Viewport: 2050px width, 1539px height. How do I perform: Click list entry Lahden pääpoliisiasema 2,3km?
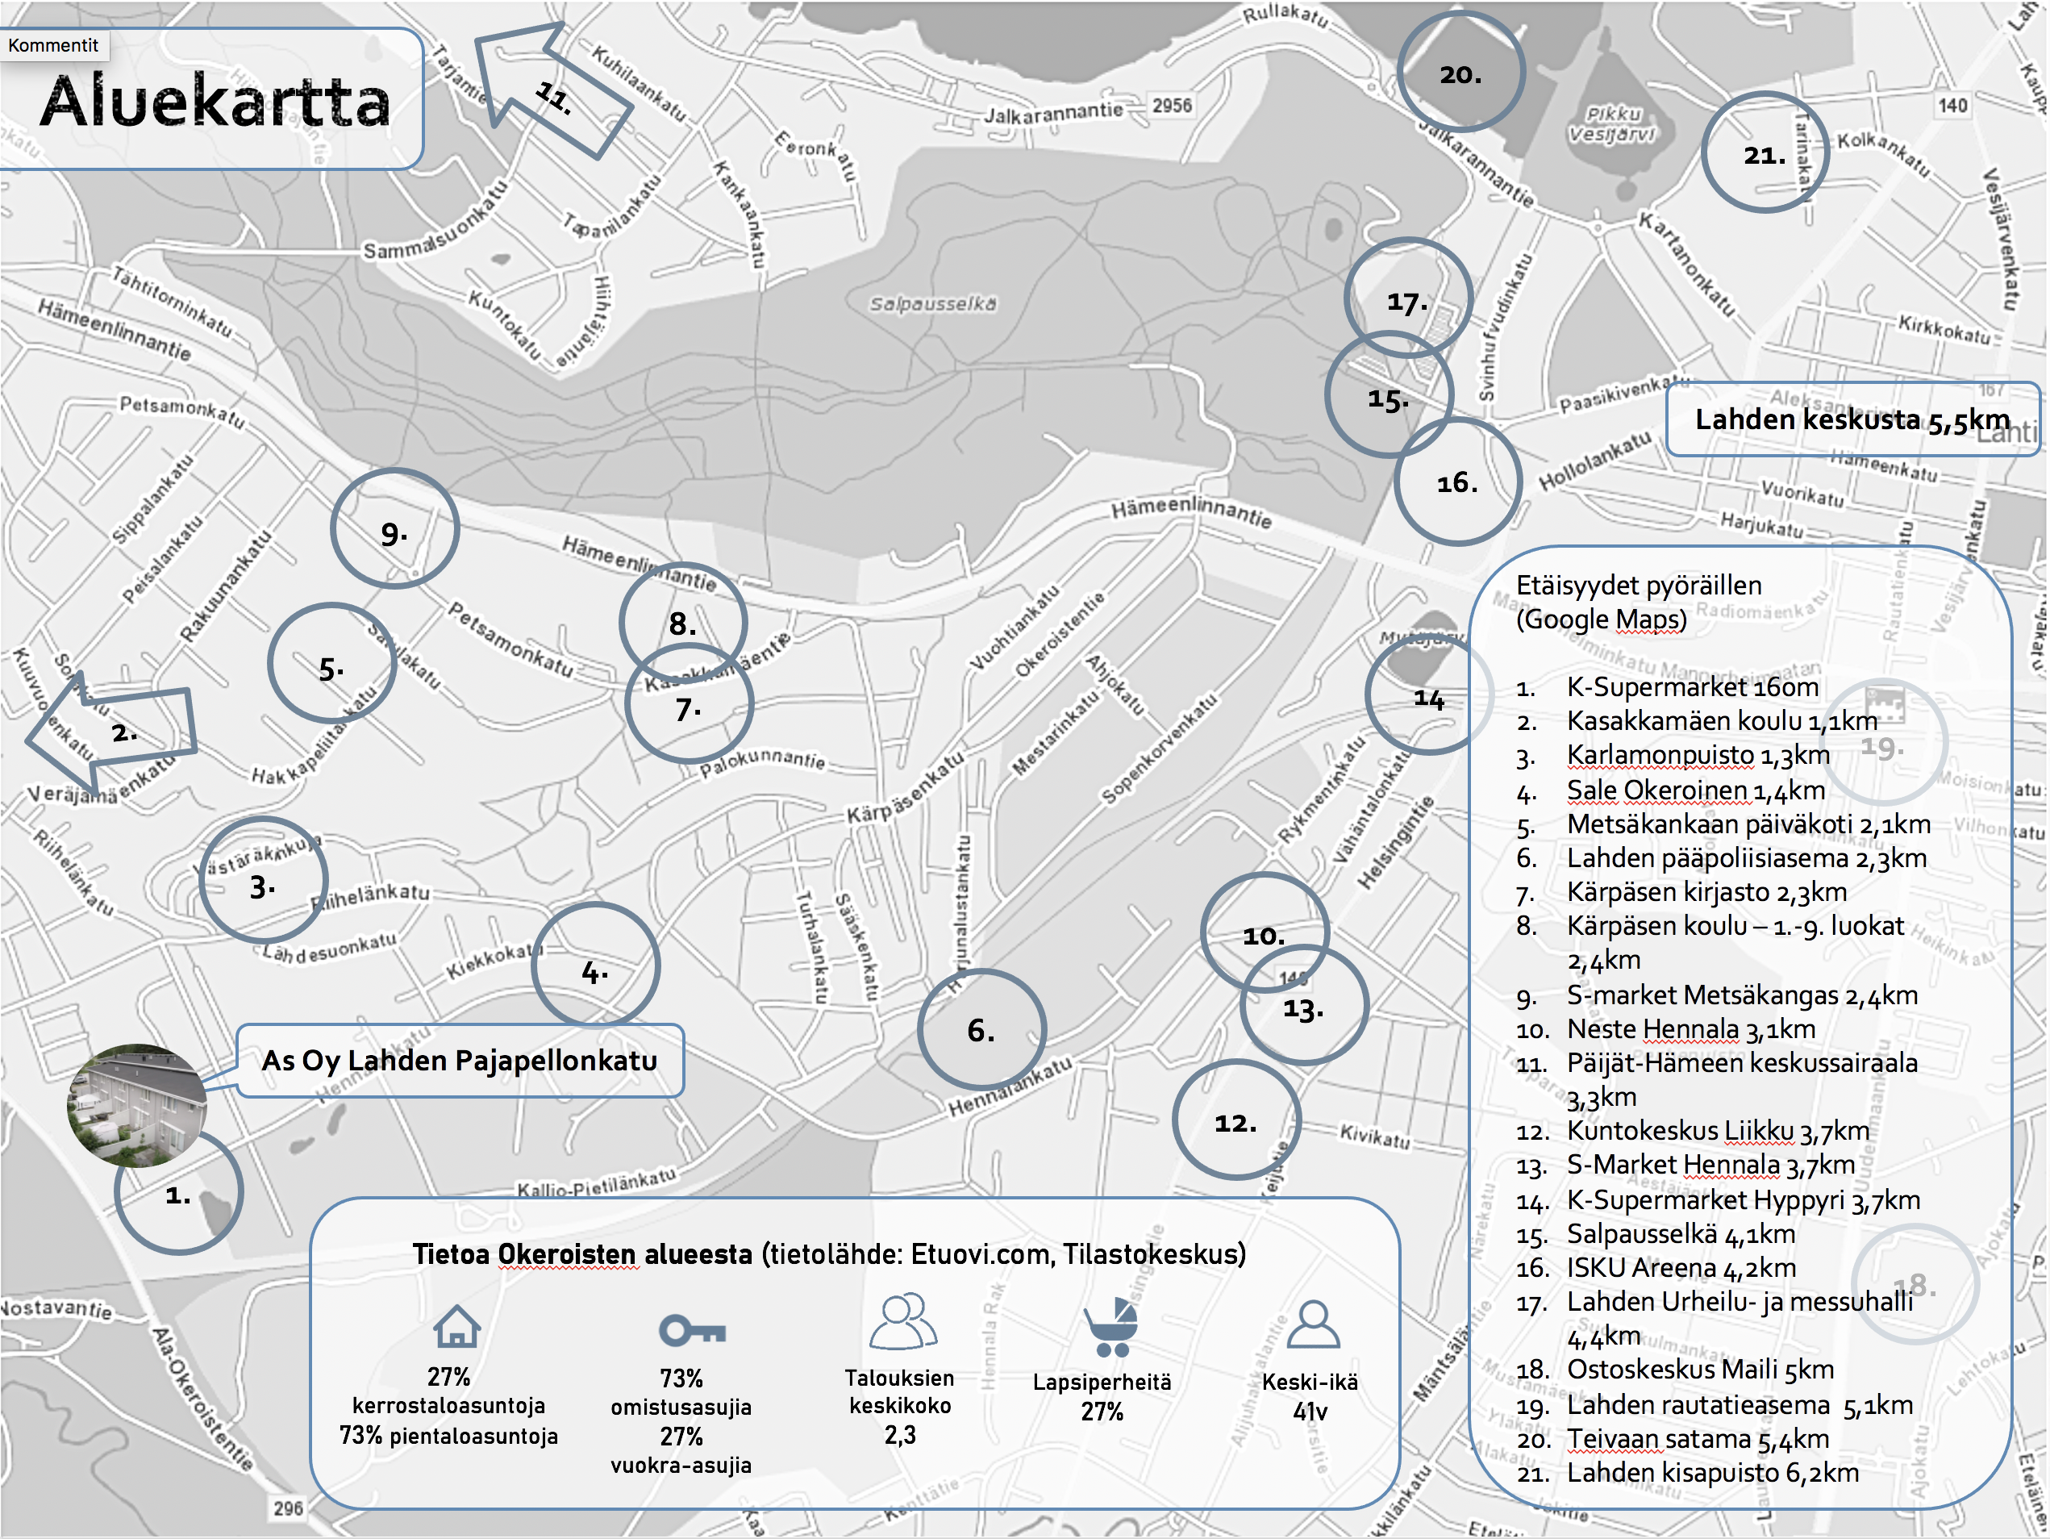point(1746,857)
